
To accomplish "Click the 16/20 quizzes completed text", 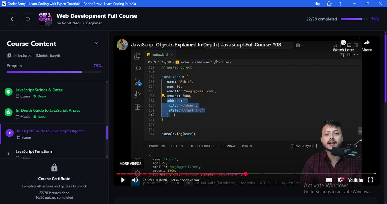I will coord(54,197).
